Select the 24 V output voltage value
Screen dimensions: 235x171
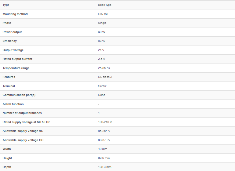101,50
